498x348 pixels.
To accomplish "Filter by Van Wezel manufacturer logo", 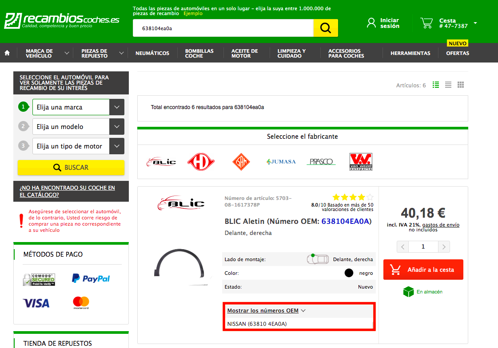I will (x=361, y=162).
